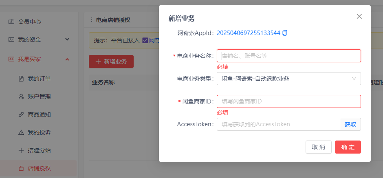Click the 必填 error under 电商业务名称
Viewport: 383px width, 178px height.
click(x=222, y=67)
